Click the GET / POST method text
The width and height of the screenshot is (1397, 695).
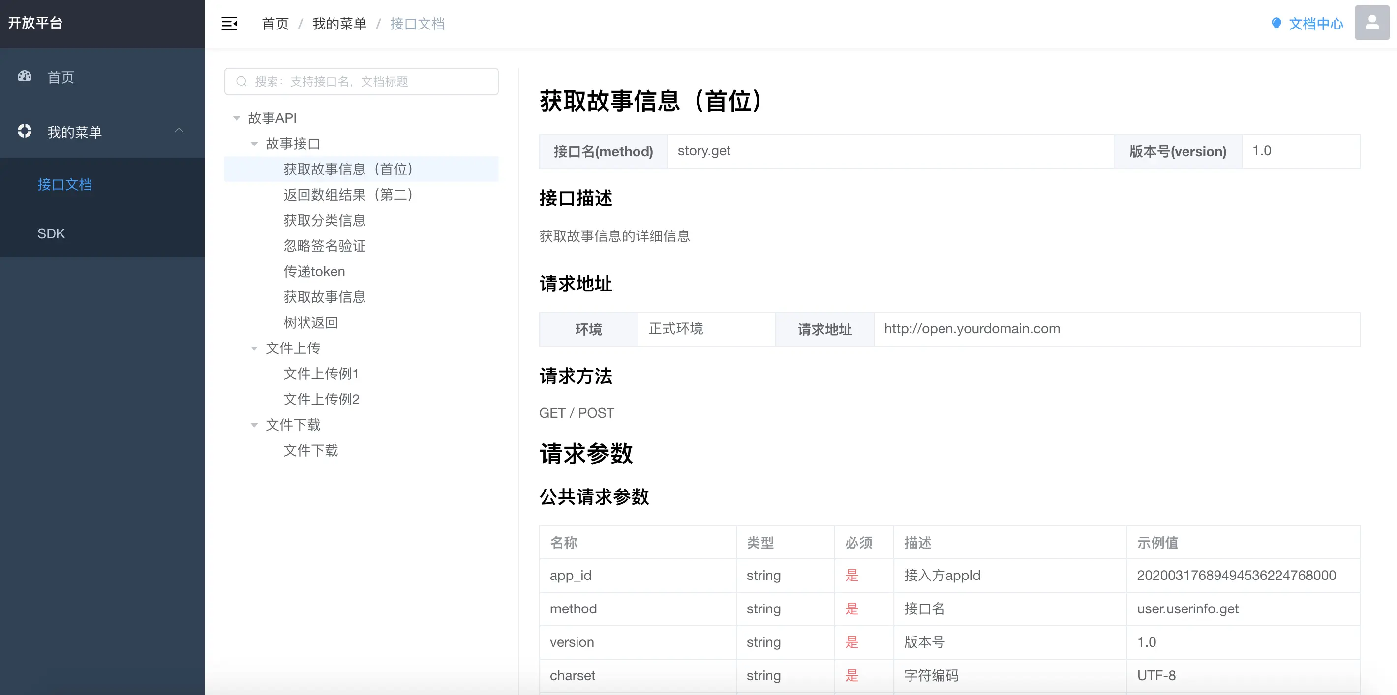[x=577, y=413]
